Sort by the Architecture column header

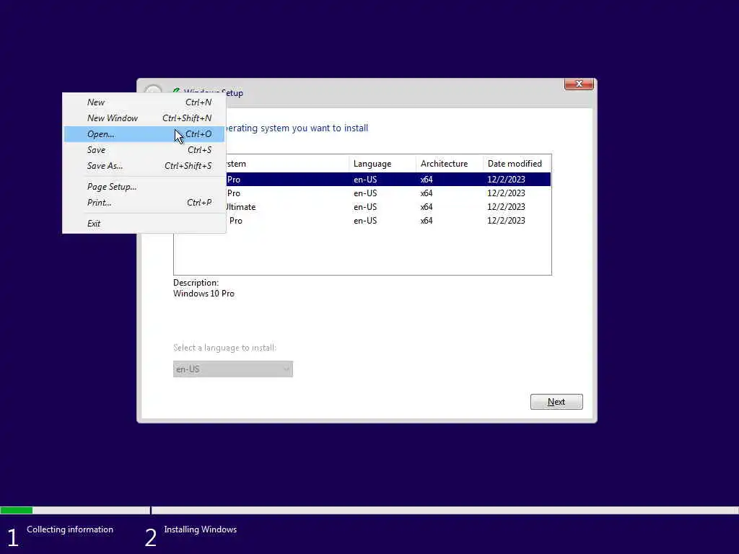450,164
